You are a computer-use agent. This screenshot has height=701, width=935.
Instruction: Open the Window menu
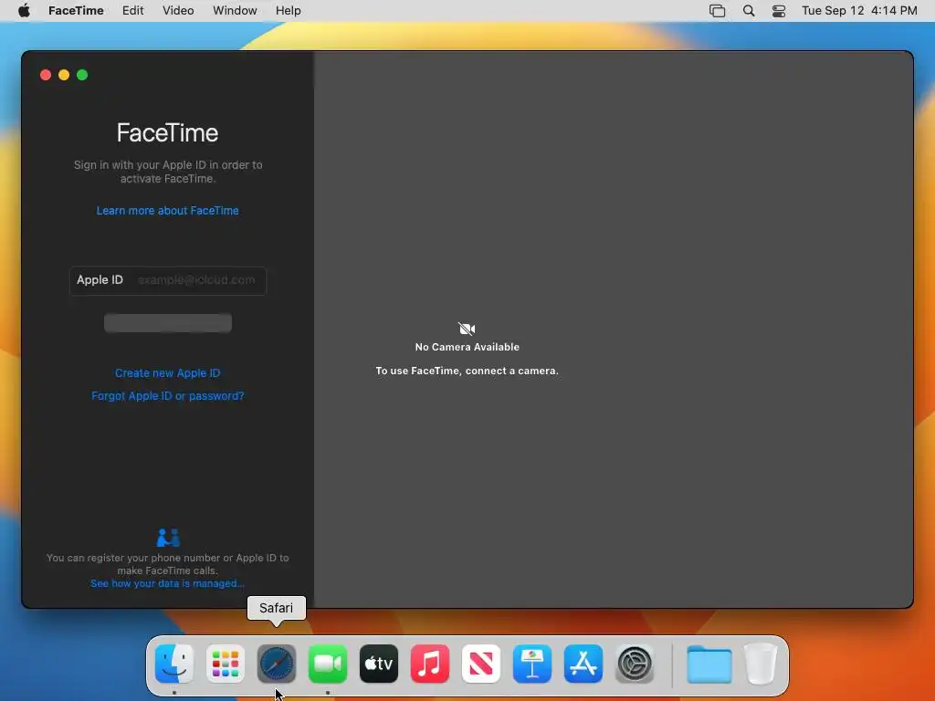[x=235, y=11]
